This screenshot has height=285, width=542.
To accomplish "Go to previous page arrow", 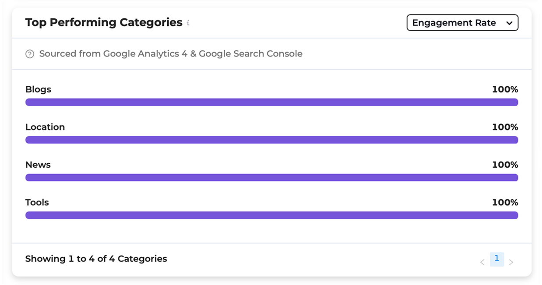I will point(482,262).
